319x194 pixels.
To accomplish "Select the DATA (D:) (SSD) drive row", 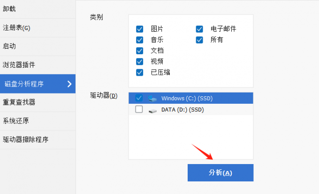I will click(191, 109).
